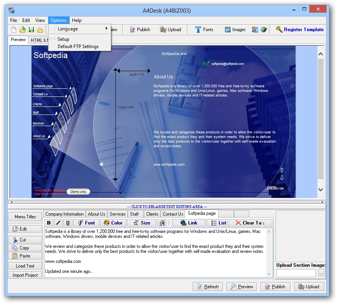Click the bottom Publish button

tap(275, 287)
